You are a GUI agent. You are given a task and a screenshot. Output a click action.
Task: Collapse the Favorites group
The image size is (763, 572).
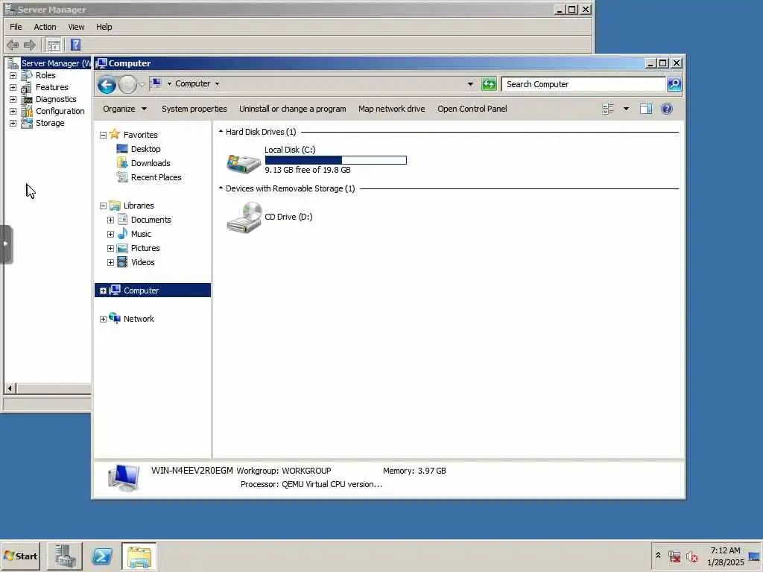click(103, 136)
